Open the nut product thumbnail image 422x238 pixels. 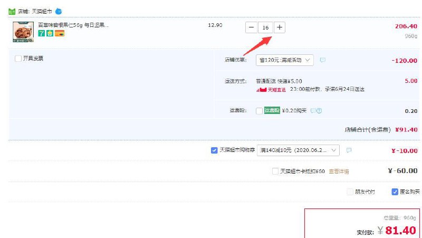[23, 32]
